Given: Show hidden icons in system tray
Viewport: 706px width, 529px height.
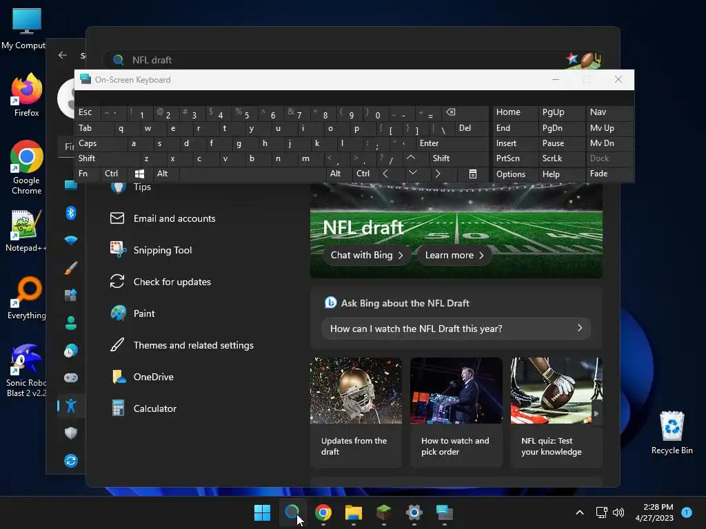Looking at the screenshot, I should (580, 512).
